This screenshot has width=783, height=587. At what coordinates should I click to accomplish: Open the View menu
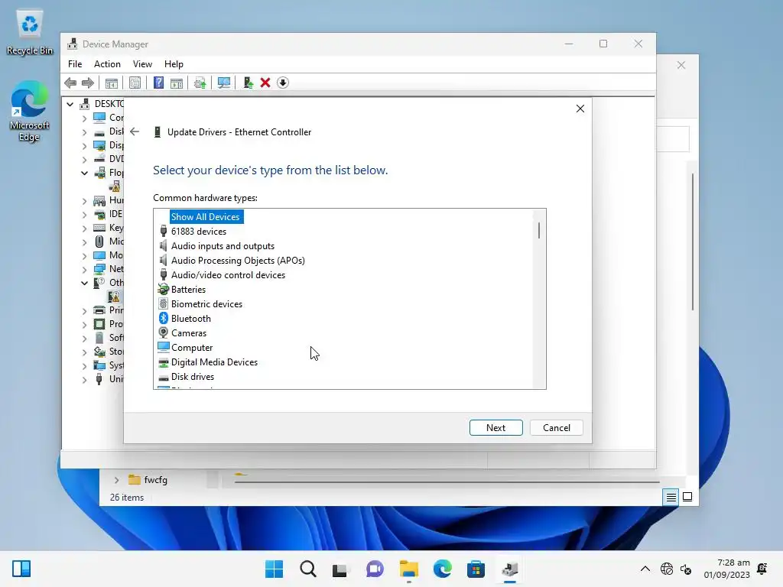tap(142, 64)
